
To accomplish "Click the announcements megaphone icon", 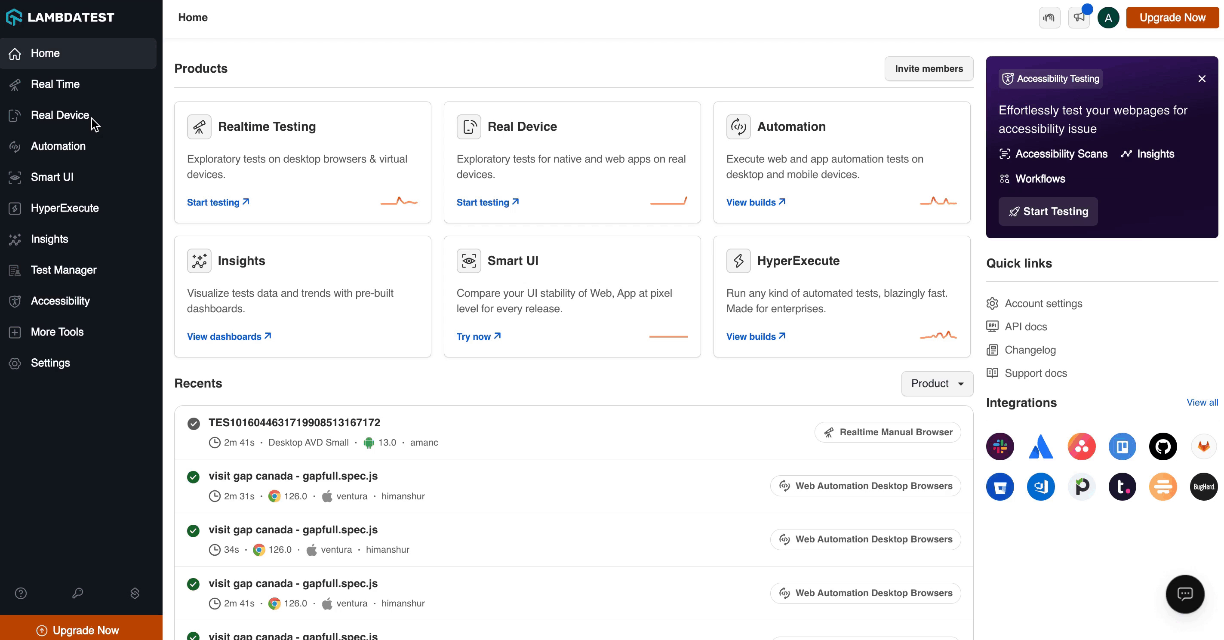I will tap(1079, 18).
